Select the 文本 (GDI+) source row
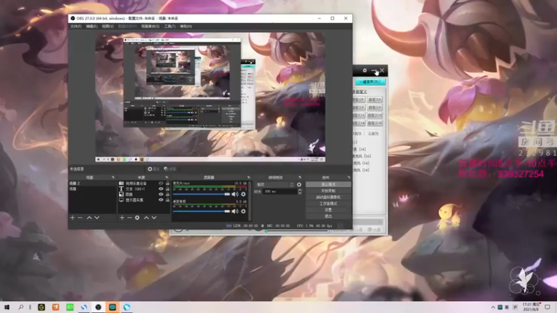This screenshot has height=313, width=557. 144,188
